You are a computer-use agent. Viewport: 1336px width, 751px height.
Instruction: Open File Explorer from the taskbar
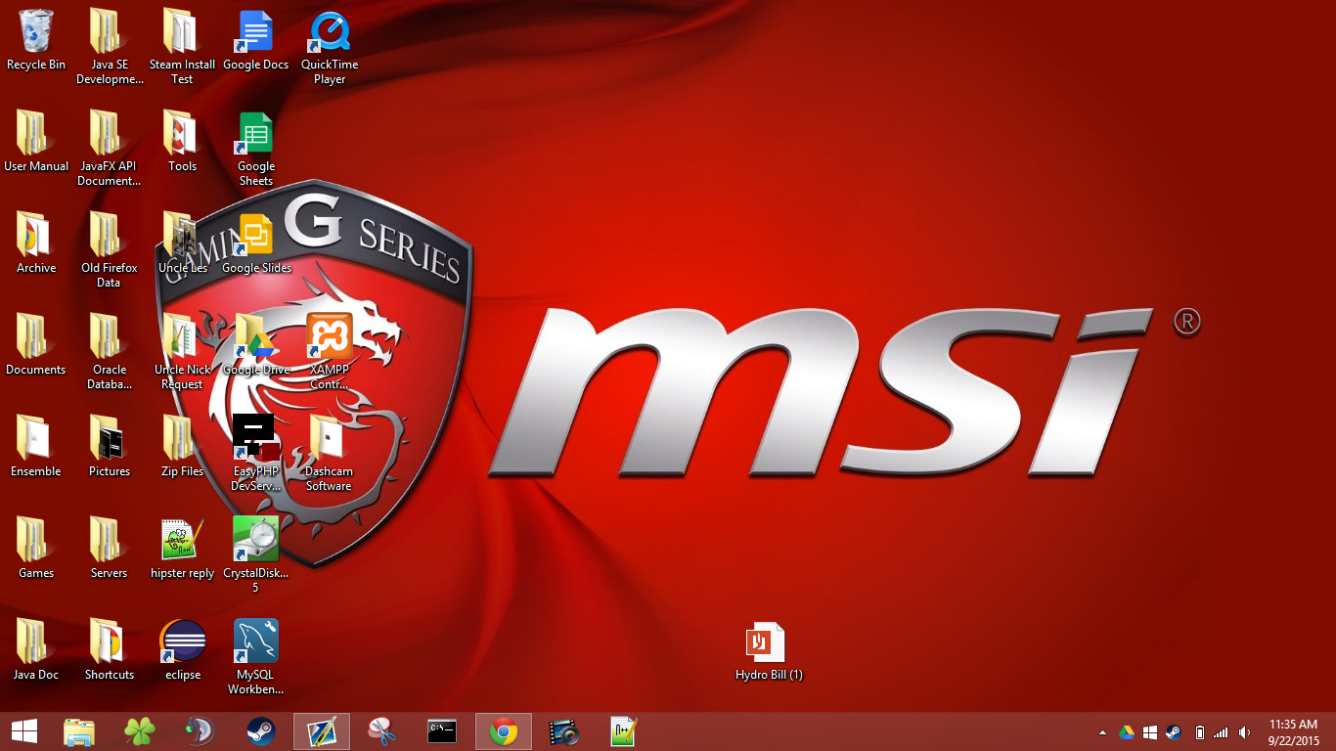[79, 731]
